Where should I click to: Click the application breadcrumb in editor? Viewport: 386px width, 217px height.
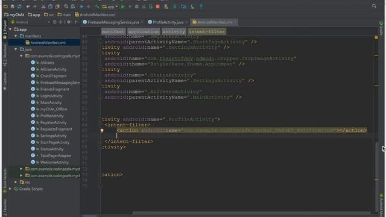point(144,32)
